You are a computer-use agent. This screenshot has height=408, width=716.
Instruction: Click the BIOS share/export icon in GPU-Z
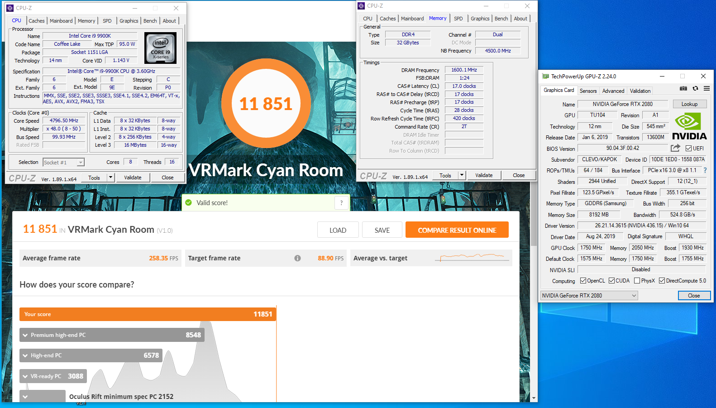[x=675, y=148]
